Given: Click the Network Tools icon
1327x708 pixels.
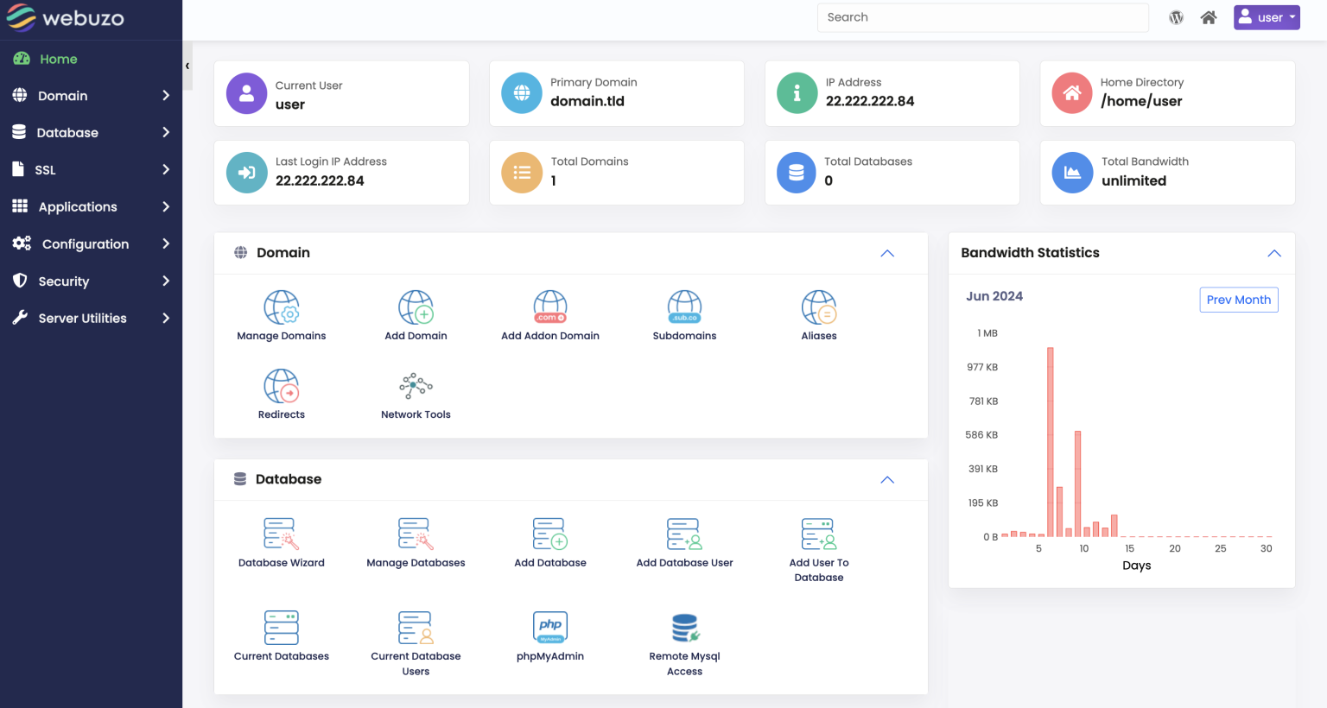Looking at the screenshot, I should pos(416,394).
